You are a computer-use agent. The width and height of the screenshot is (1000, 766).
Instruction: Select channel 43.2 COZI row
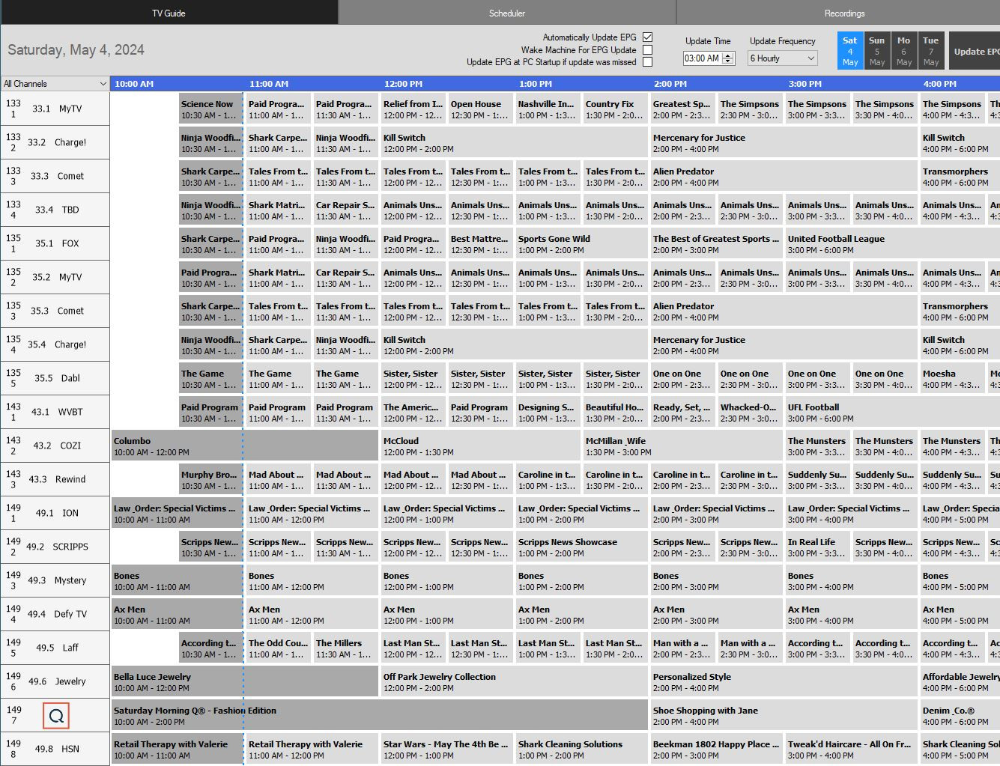(x=55, y=446)
